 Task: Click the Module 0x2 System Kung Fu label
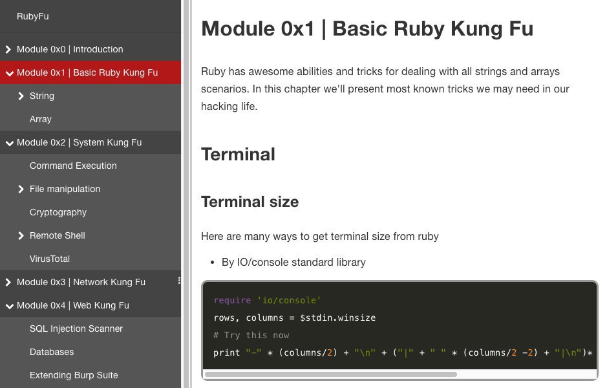(x=79, y=142)
